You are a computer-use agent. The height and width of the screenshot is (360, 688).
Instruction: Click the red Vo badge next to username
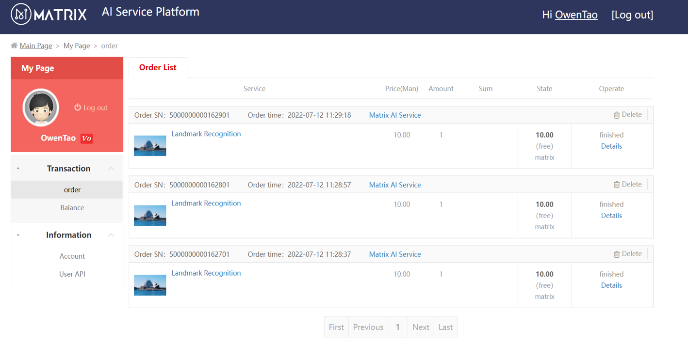[86, 139]
